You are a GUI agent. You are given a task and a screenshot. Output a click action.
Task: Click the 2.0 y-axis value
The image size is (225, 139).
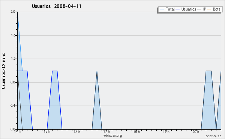(13, 12)
